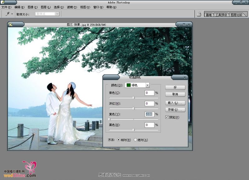Open the 滤镜(T) menu

click(72, 7)
